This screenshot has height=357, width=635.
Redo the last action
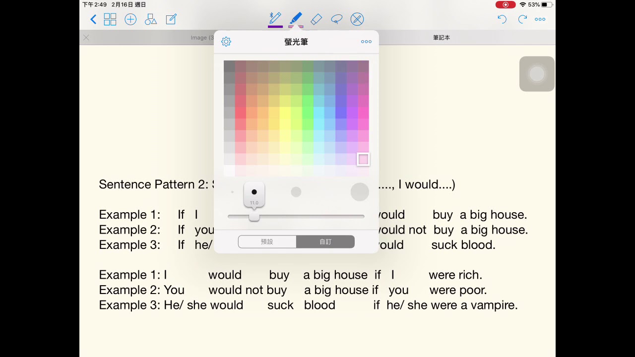point(522,19)
